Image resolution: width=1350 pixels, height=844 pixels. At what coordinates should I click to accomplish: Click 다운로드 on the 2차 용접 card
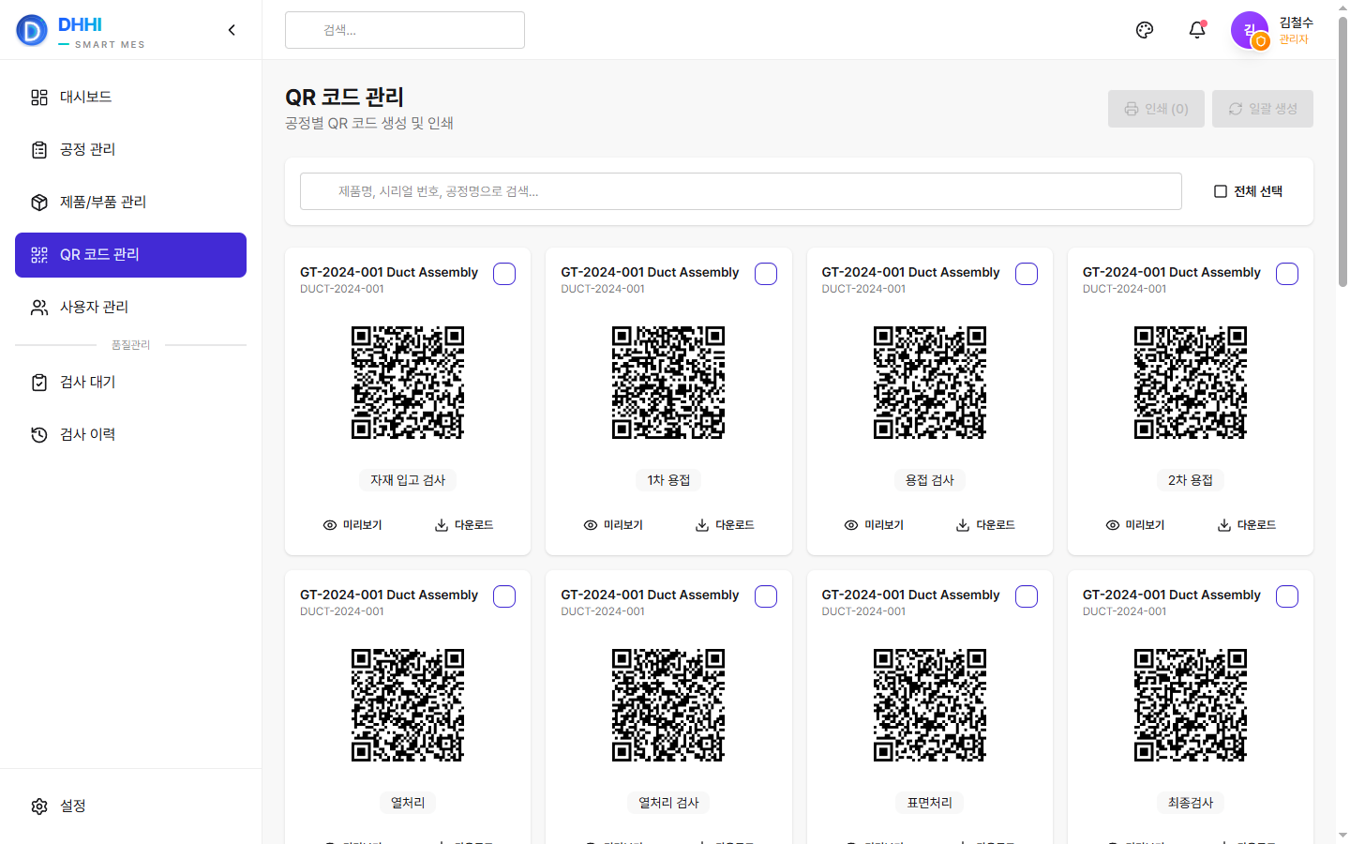pos(1247,525)
